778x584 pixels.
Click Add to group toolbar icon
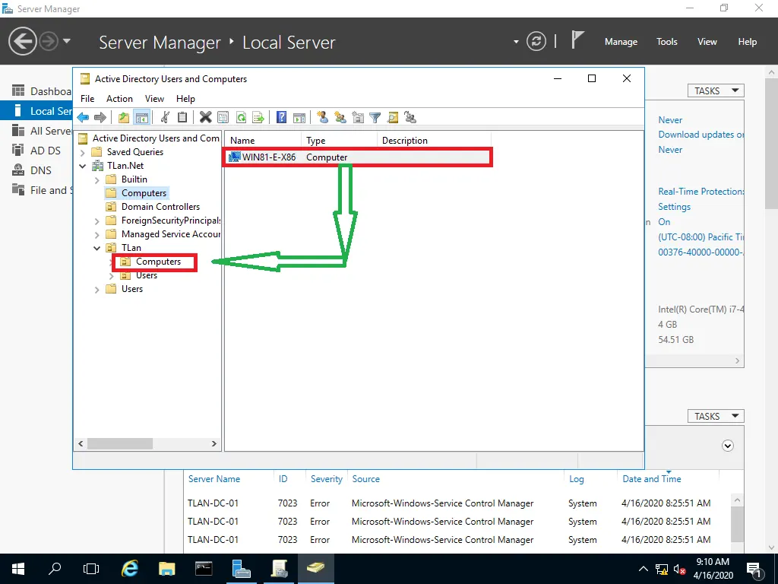point(410,118)
